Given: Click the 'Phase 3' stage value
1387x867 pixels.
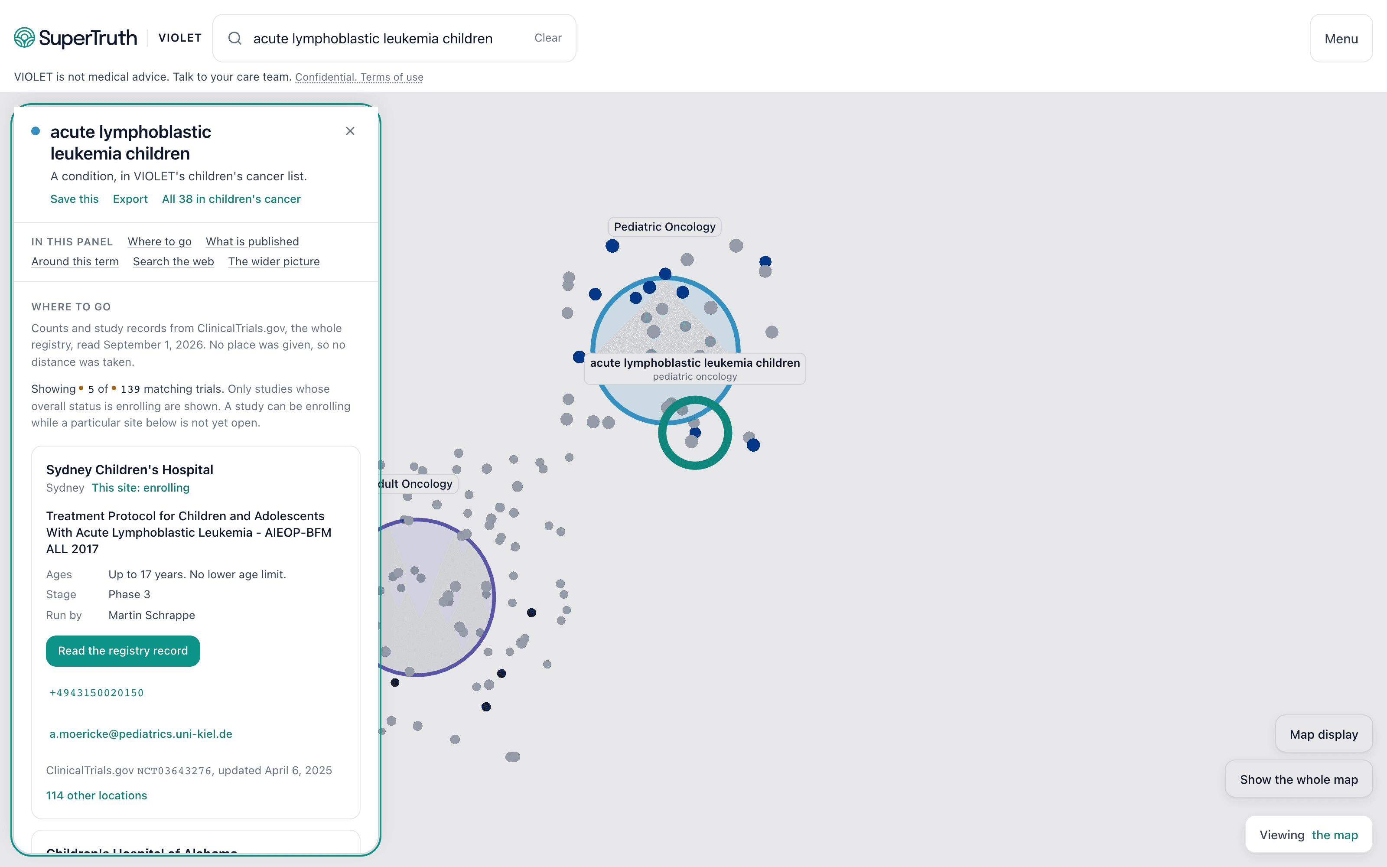Looking at the screenshot, I should coord(130,595).
